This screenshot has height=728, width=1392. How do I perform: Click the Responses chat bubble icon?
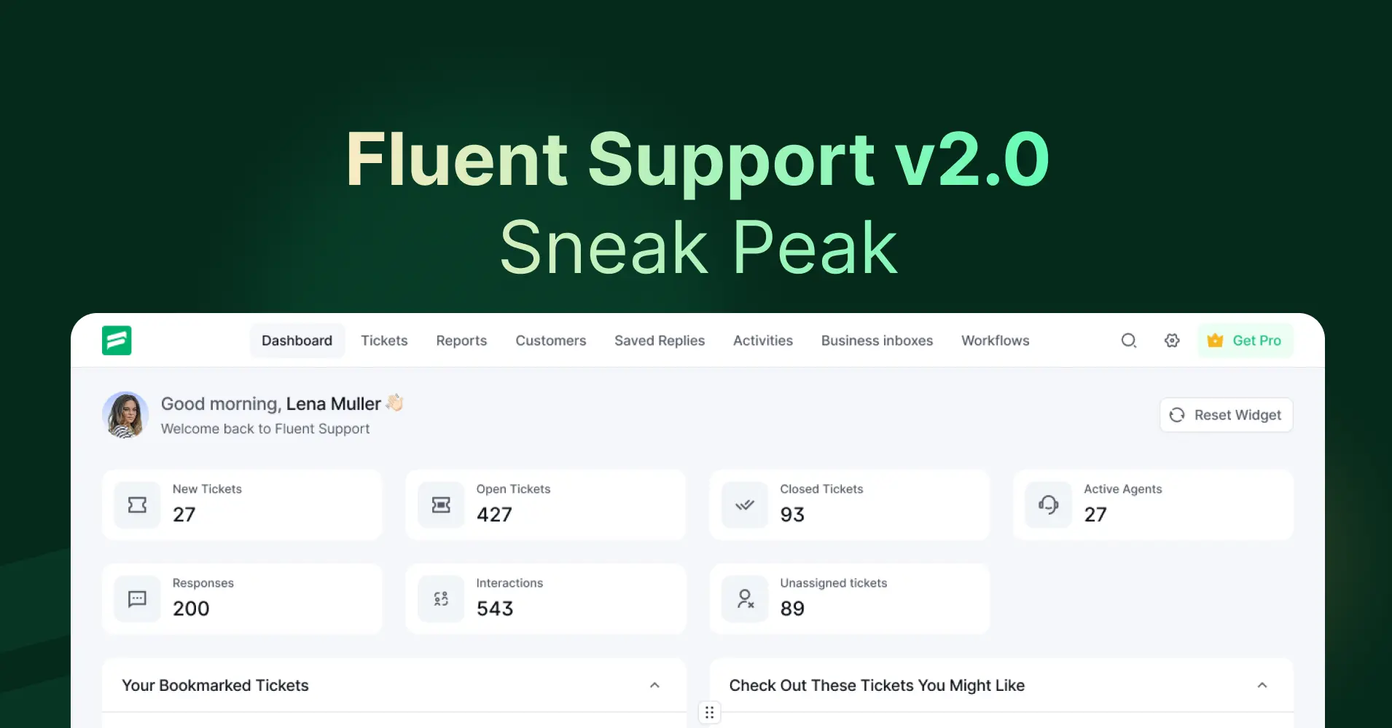(137, 598)
